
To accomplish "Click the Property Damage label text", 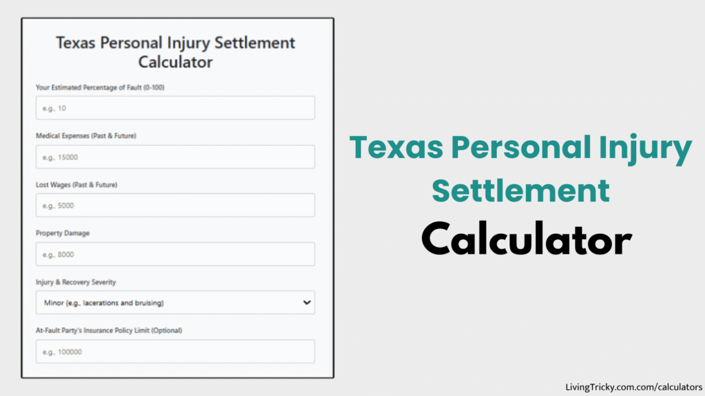I will 62,233.
